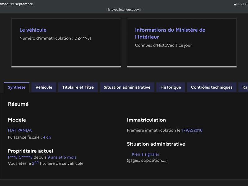
Task: Click the Rien à signaler status
Action: 145,154
